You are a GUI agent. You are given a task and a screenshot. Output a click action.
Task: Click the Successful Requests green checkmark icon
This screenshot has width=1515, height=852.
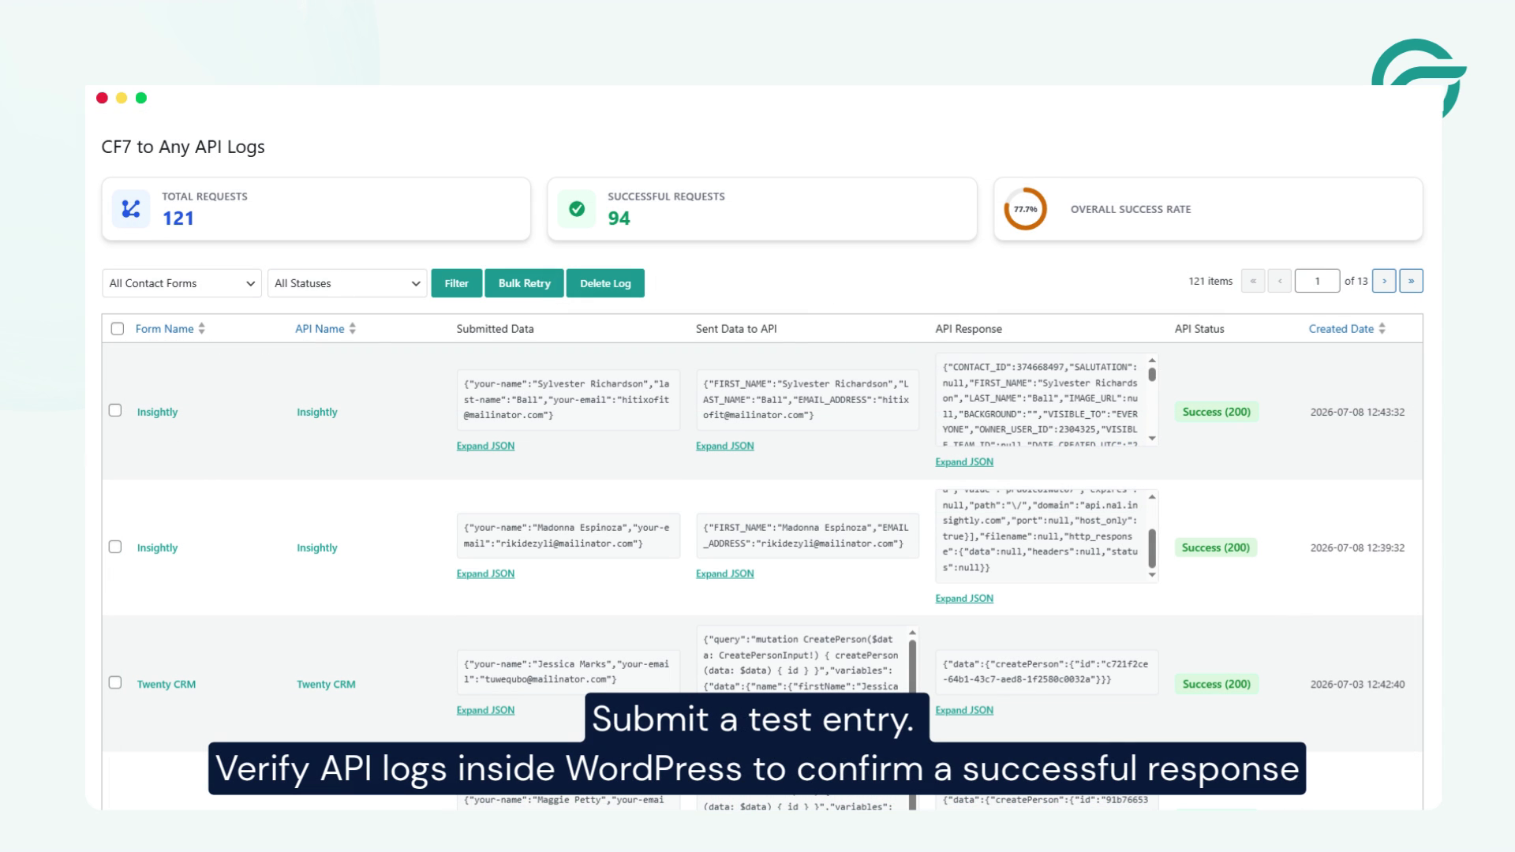577,209
